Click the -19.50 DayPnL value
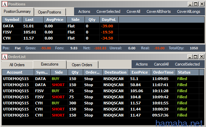This screenshot has width=206, height=127. 107,32
